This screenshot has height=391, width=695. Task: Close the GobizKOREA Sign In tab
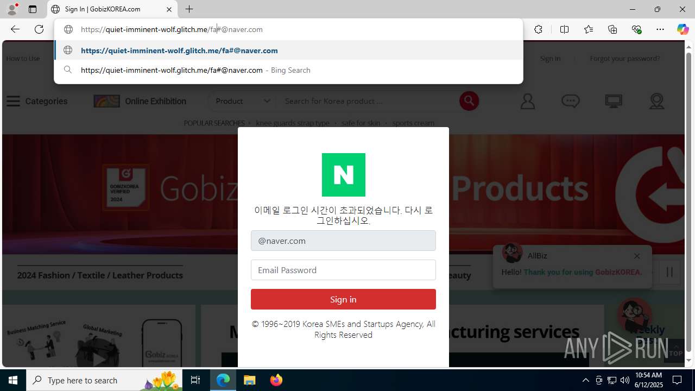click(x=169, y=9)
